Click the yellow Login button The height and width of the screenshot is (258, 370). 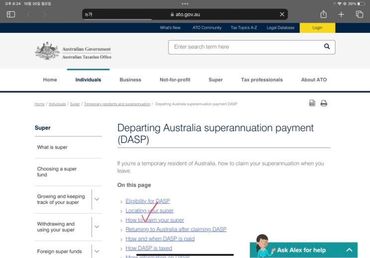[x=317, y=27]
